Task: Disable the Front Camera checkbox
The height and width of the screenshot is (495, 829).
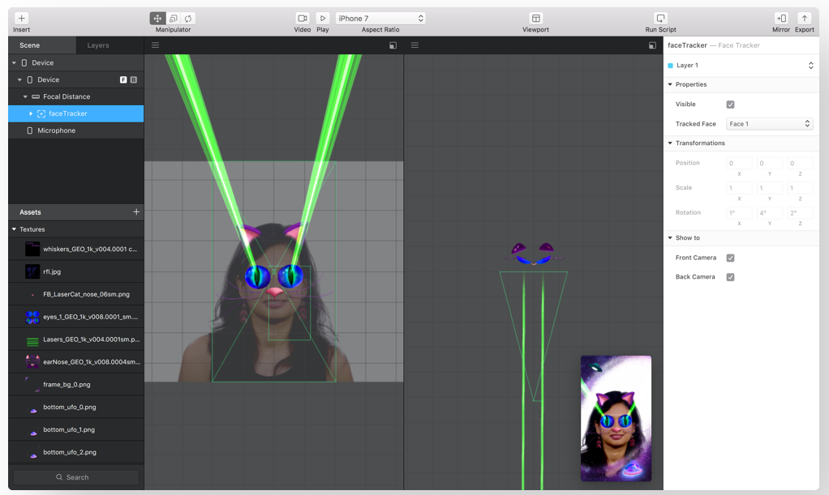Action: (x=730, y=258)
